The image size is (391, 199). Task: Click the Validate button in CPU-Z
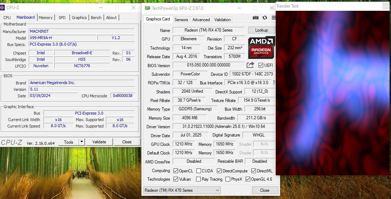click(99, 142)
